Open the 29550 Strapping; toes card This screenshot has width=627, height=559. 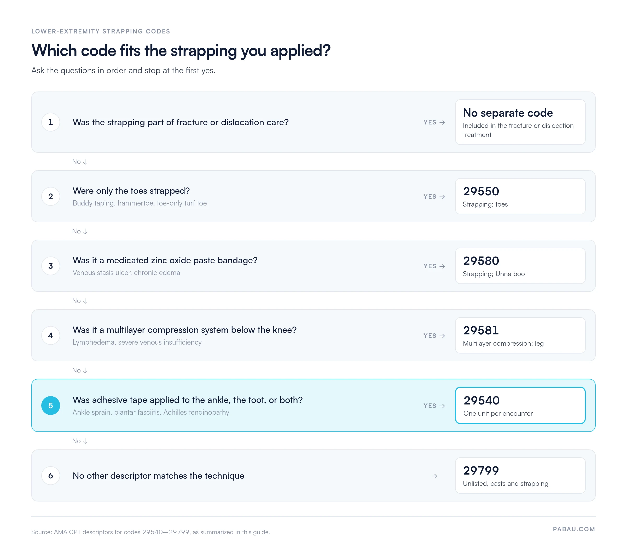coord(520,196)
